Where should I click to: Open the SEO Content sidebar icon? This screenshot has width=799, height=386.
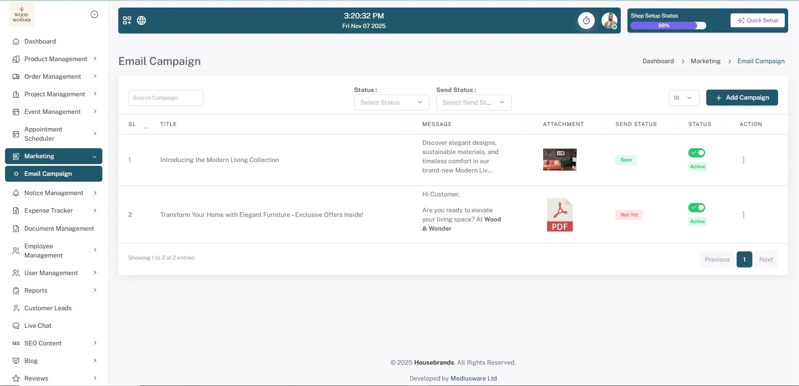point(16,343)
